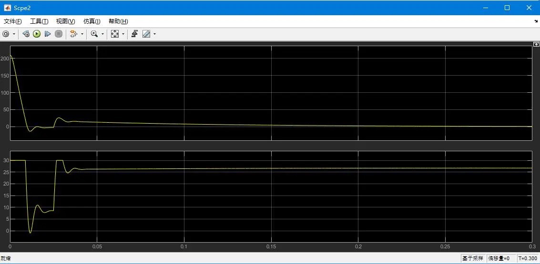Click the 0.15 time axis label
The height and width of the screenshot is (264, 540).
tap(271, 247)
